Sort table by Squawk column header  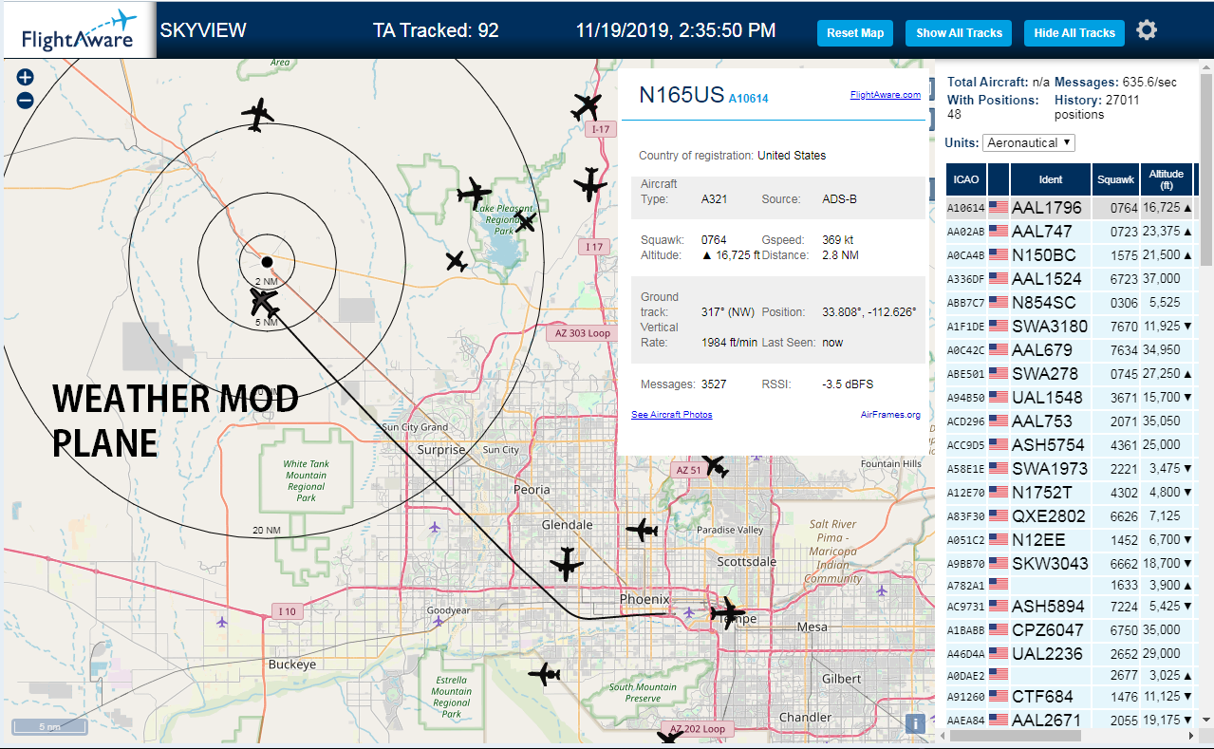coord(1115,179)
